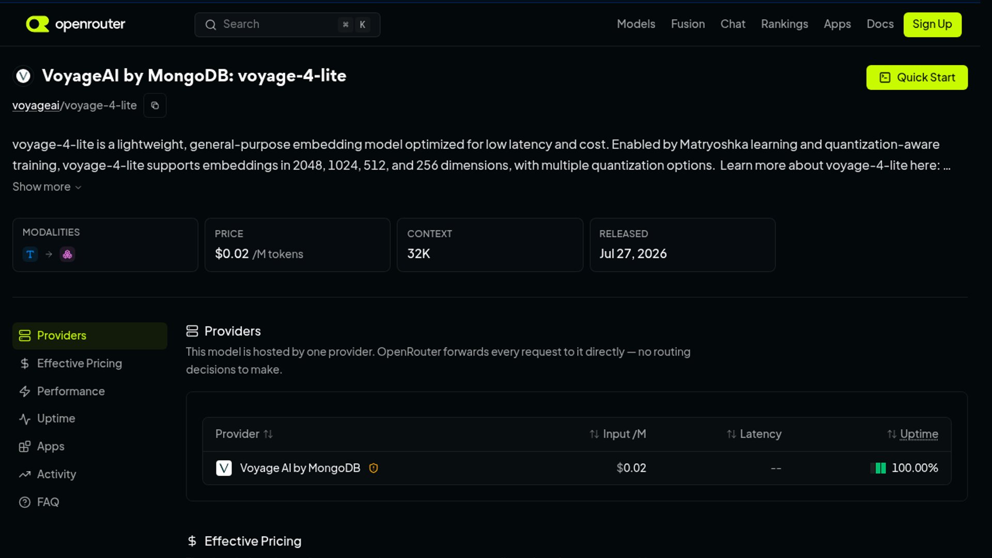Expand description with Show more

coord(47,187)
